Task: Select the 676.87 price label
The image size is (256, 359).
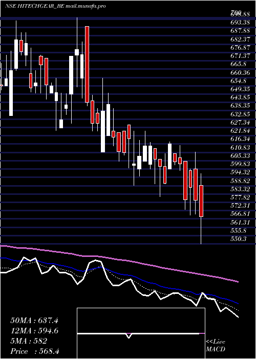Action: click(240, 47)
